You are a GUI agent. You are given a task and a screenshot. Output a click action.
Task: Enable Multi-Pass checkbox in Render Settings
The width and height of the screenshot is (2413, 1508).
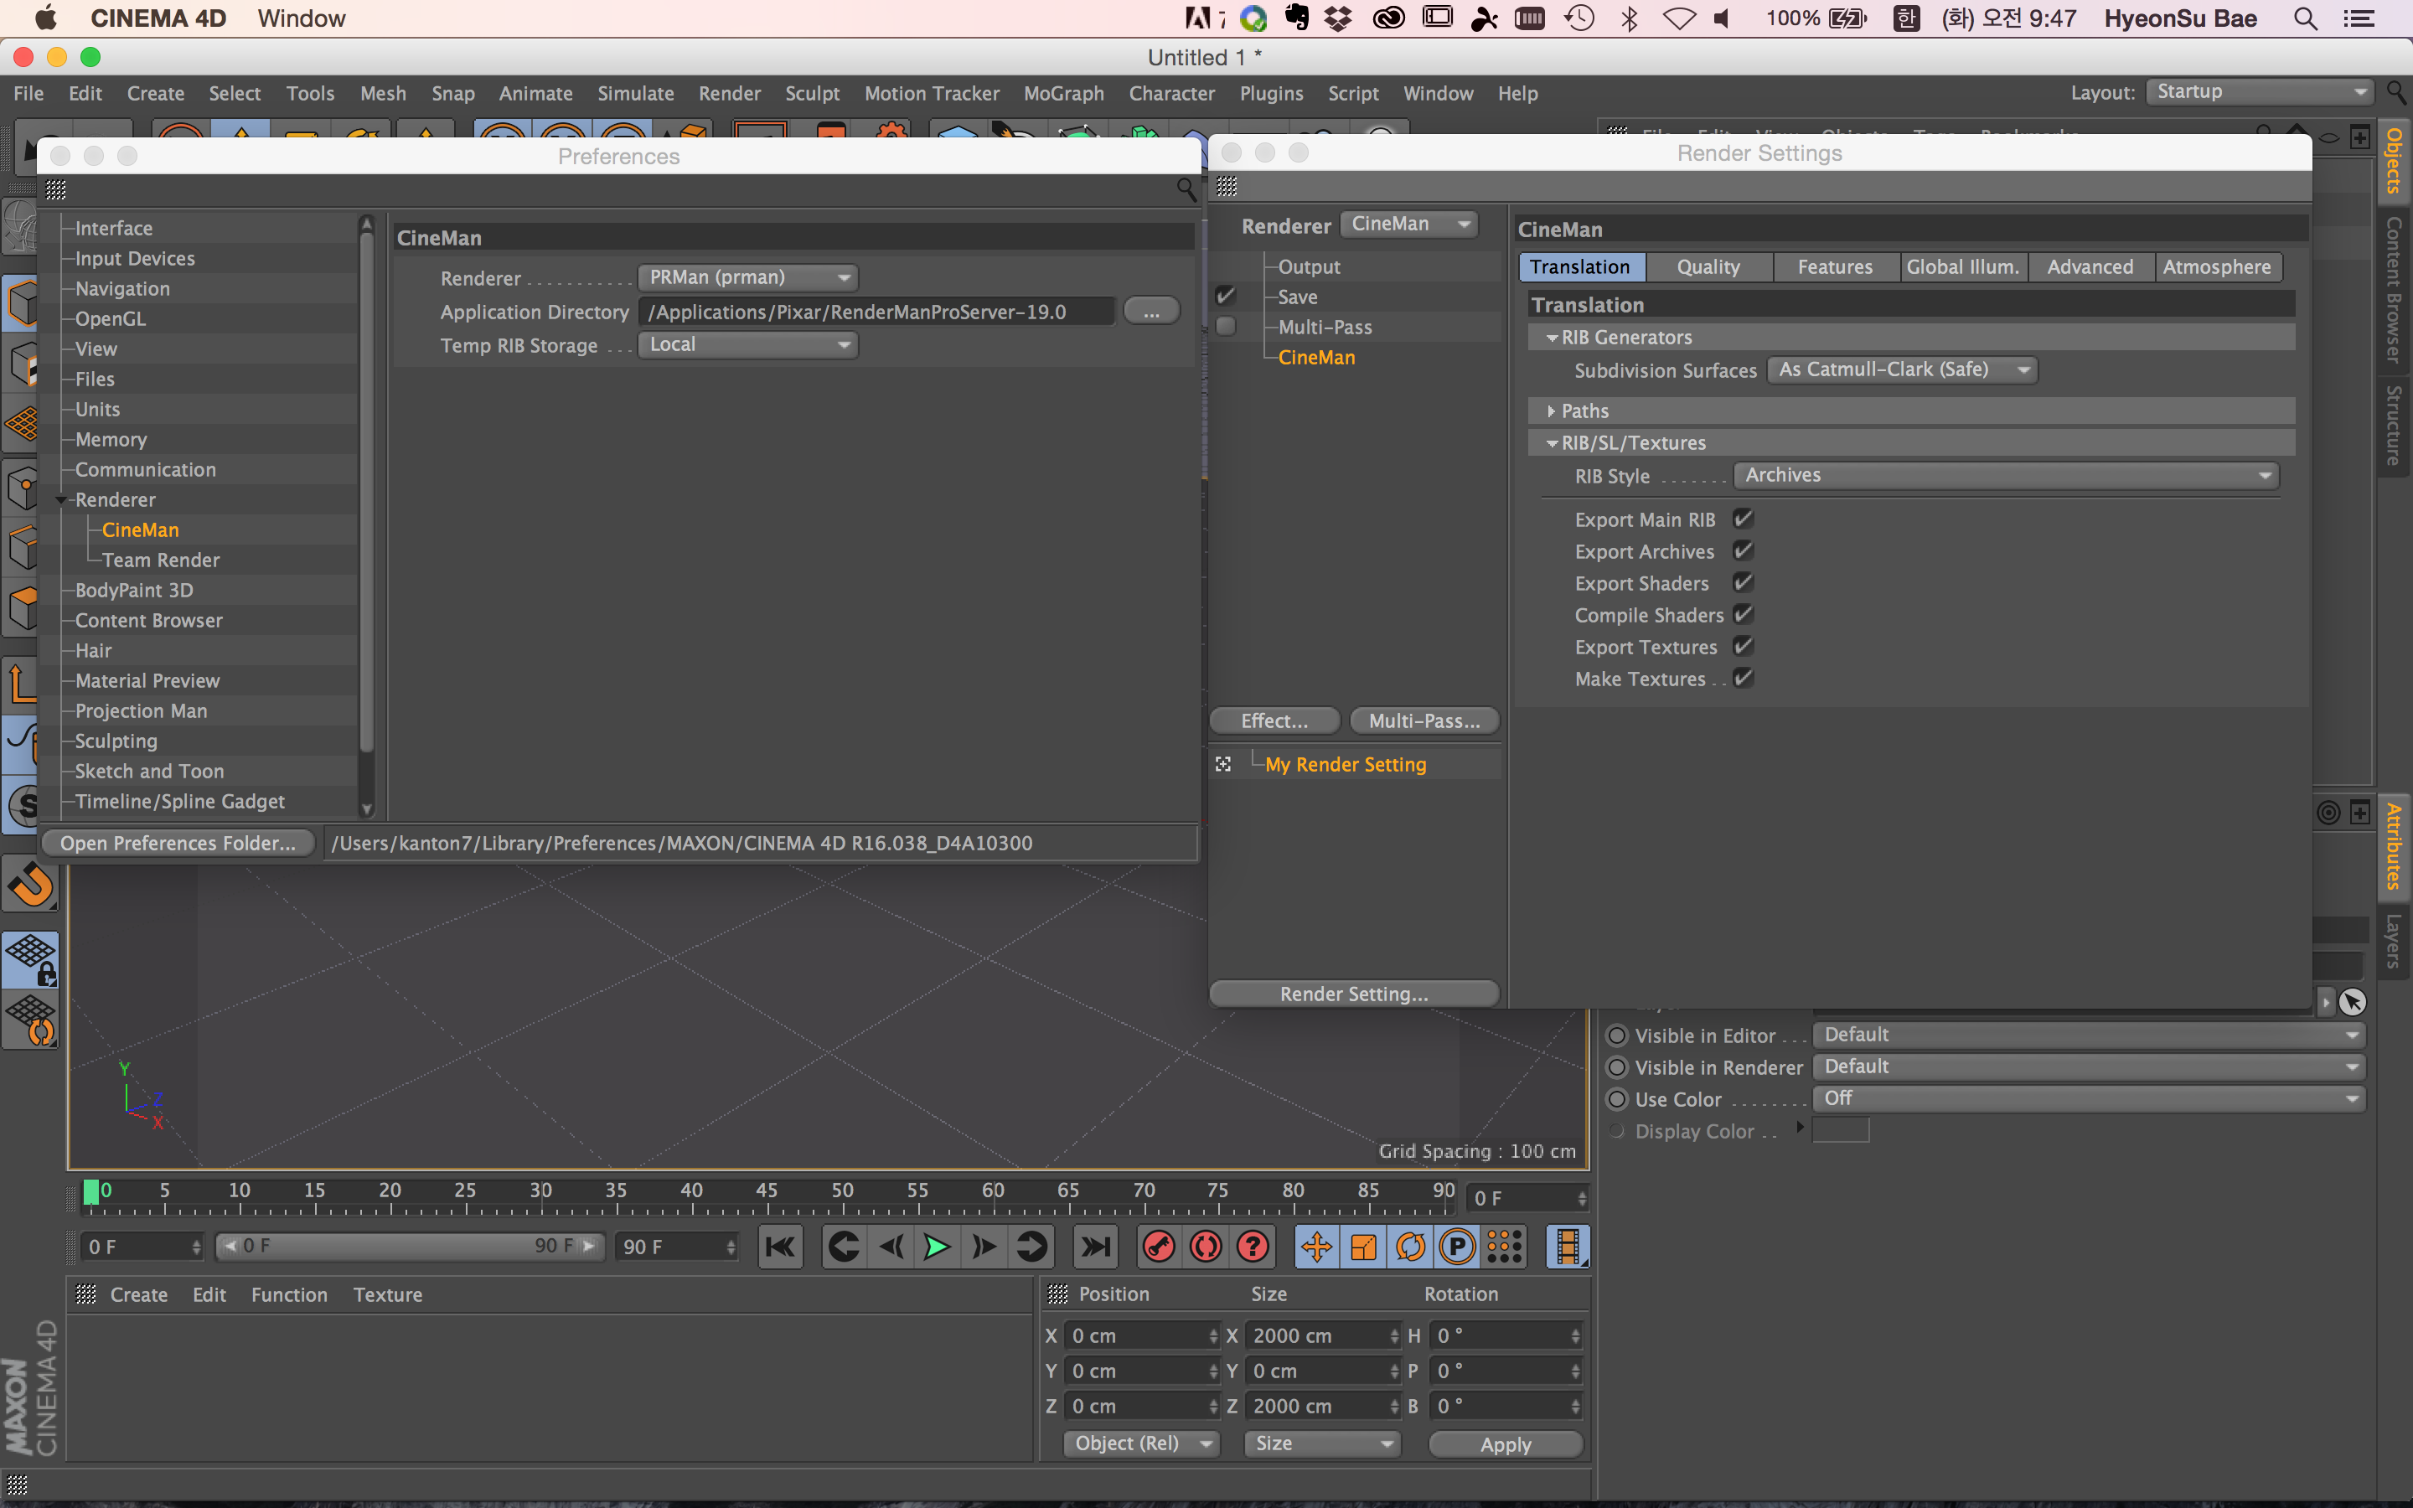pos(1226,326)
